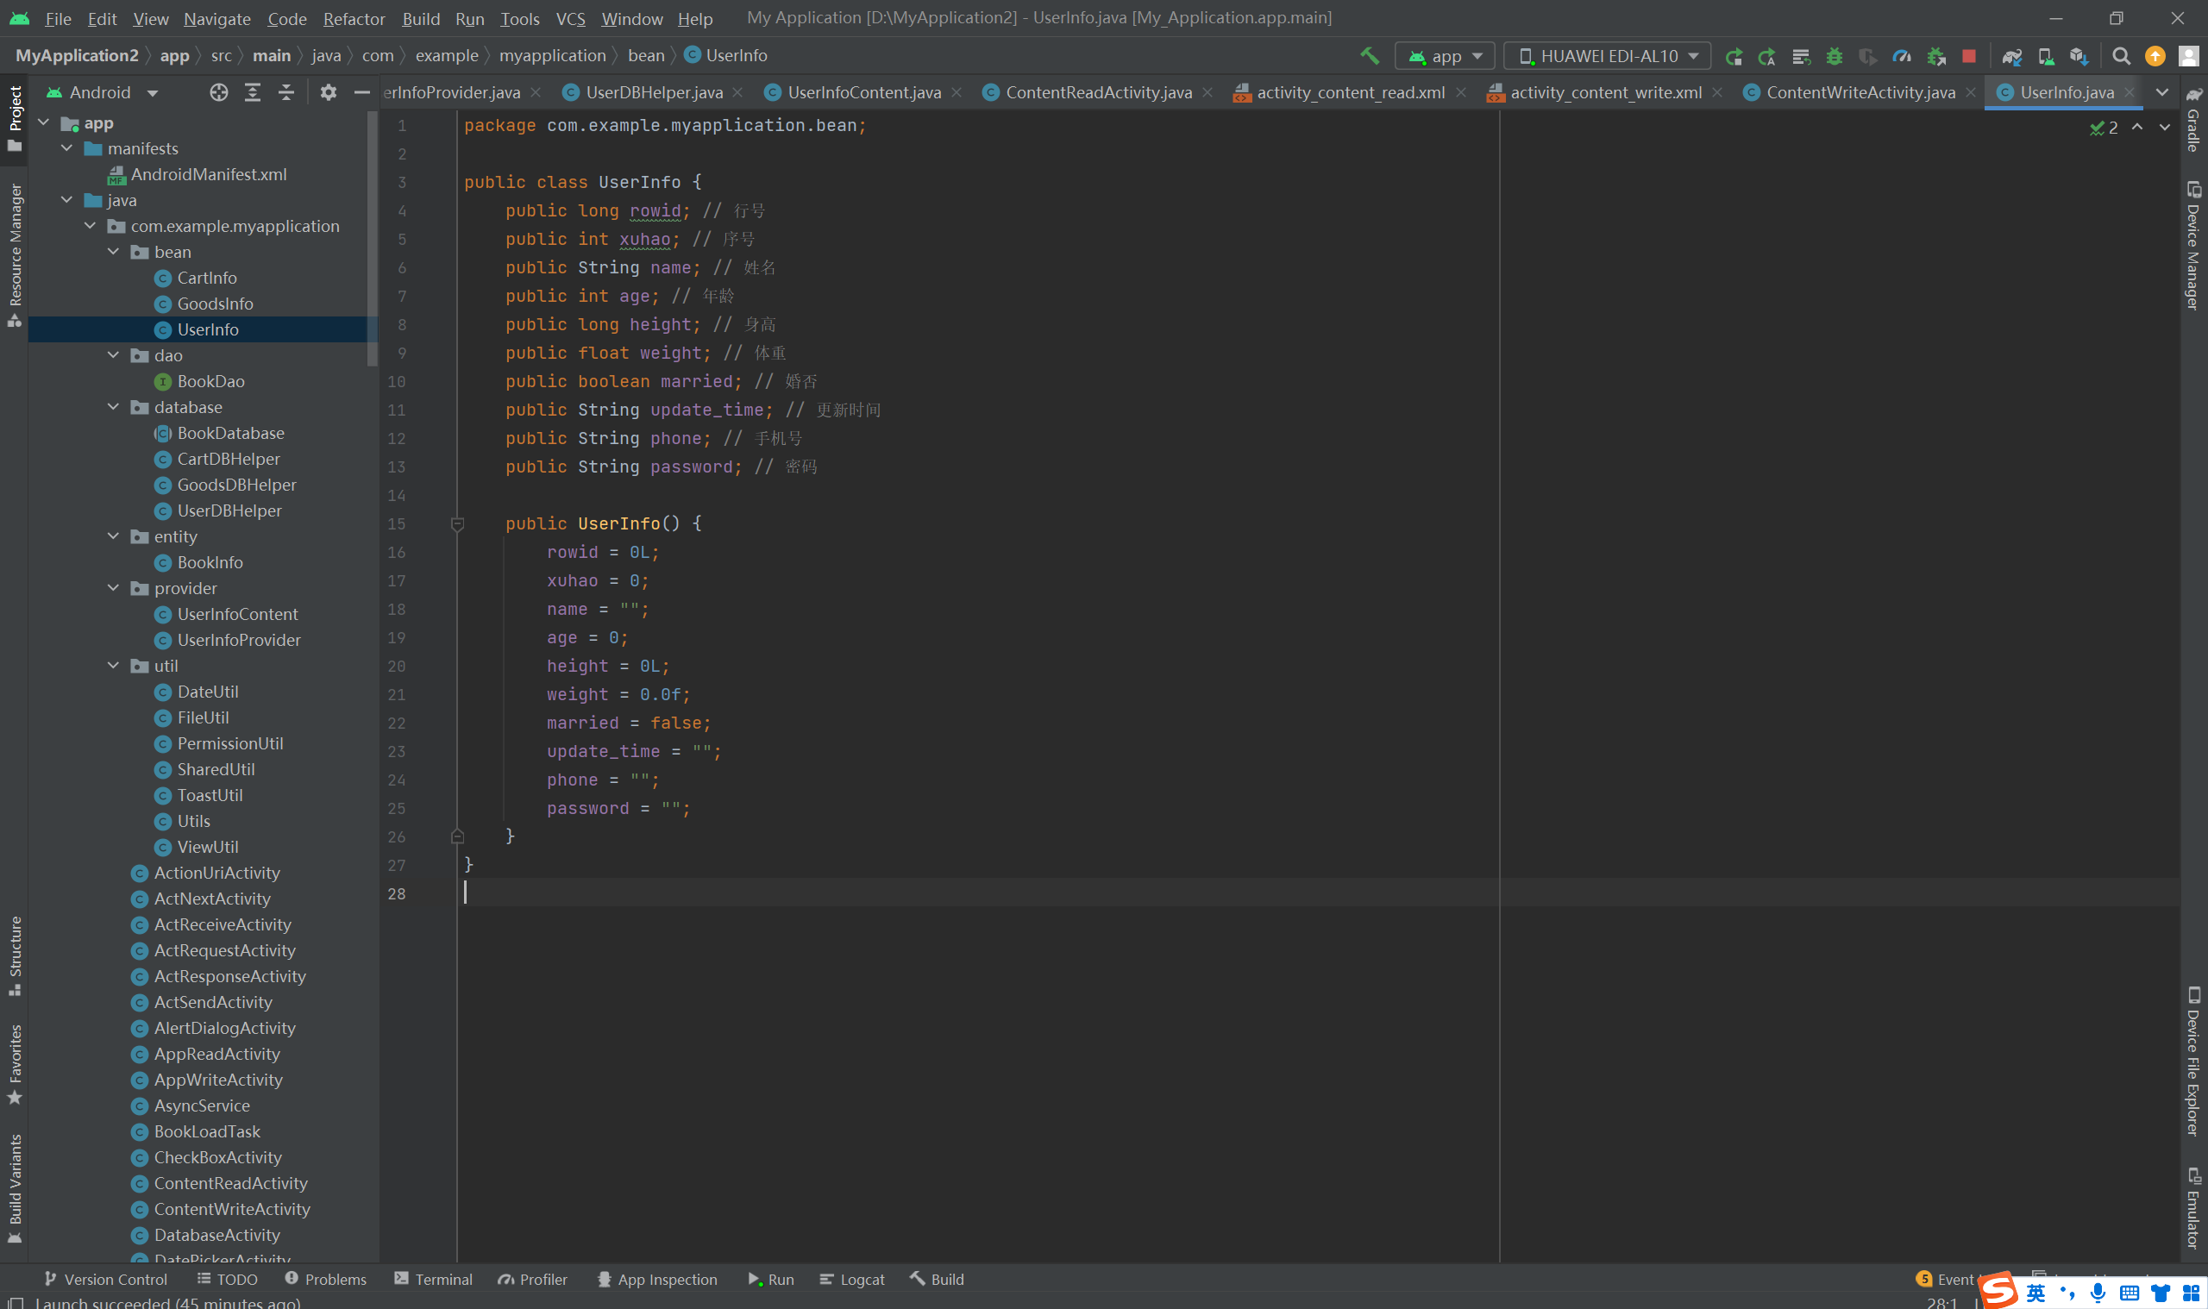Viewport: 2208px width, 1309px height.
Task: Toggle fold of UserInfo constructor
Action: pyautogui.click(x=457, y=524)
